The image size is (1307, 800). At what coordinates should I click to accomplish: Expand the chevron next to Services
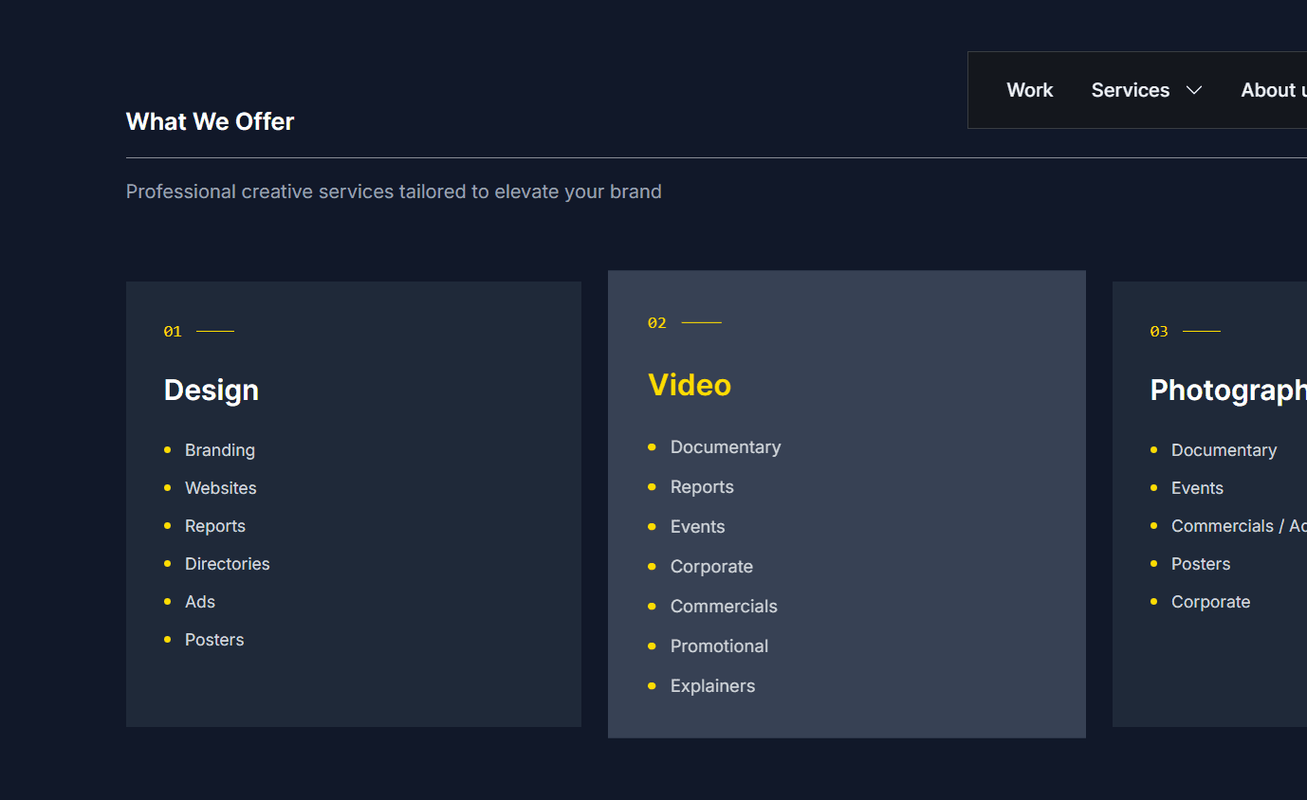tap(1194, 90)
